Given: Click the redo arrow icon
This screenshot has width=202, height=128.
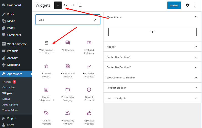Looking at the screenshot, I should 72,5.
